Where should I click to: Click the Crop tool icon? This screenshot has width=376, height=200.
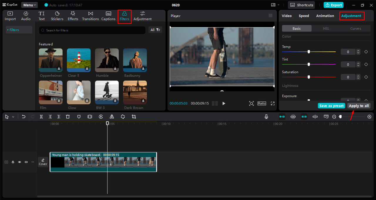pyautogui.click(x=134, y=117)
